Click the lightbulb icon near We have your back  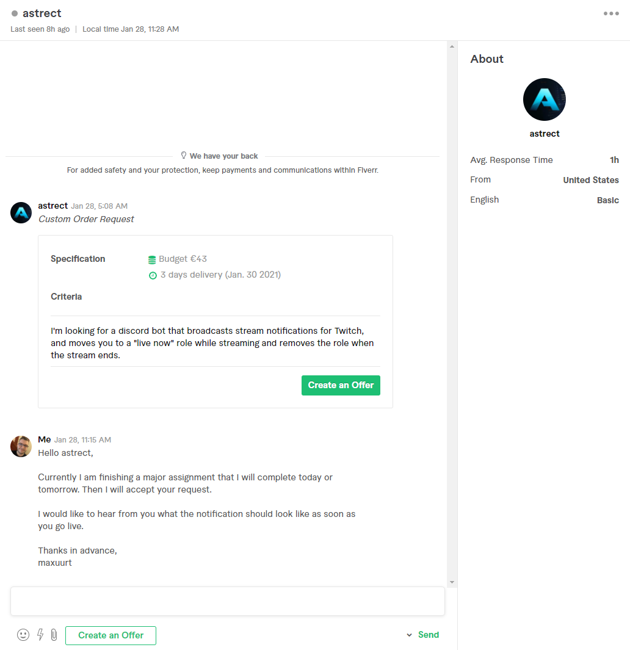tap(184, 156)
